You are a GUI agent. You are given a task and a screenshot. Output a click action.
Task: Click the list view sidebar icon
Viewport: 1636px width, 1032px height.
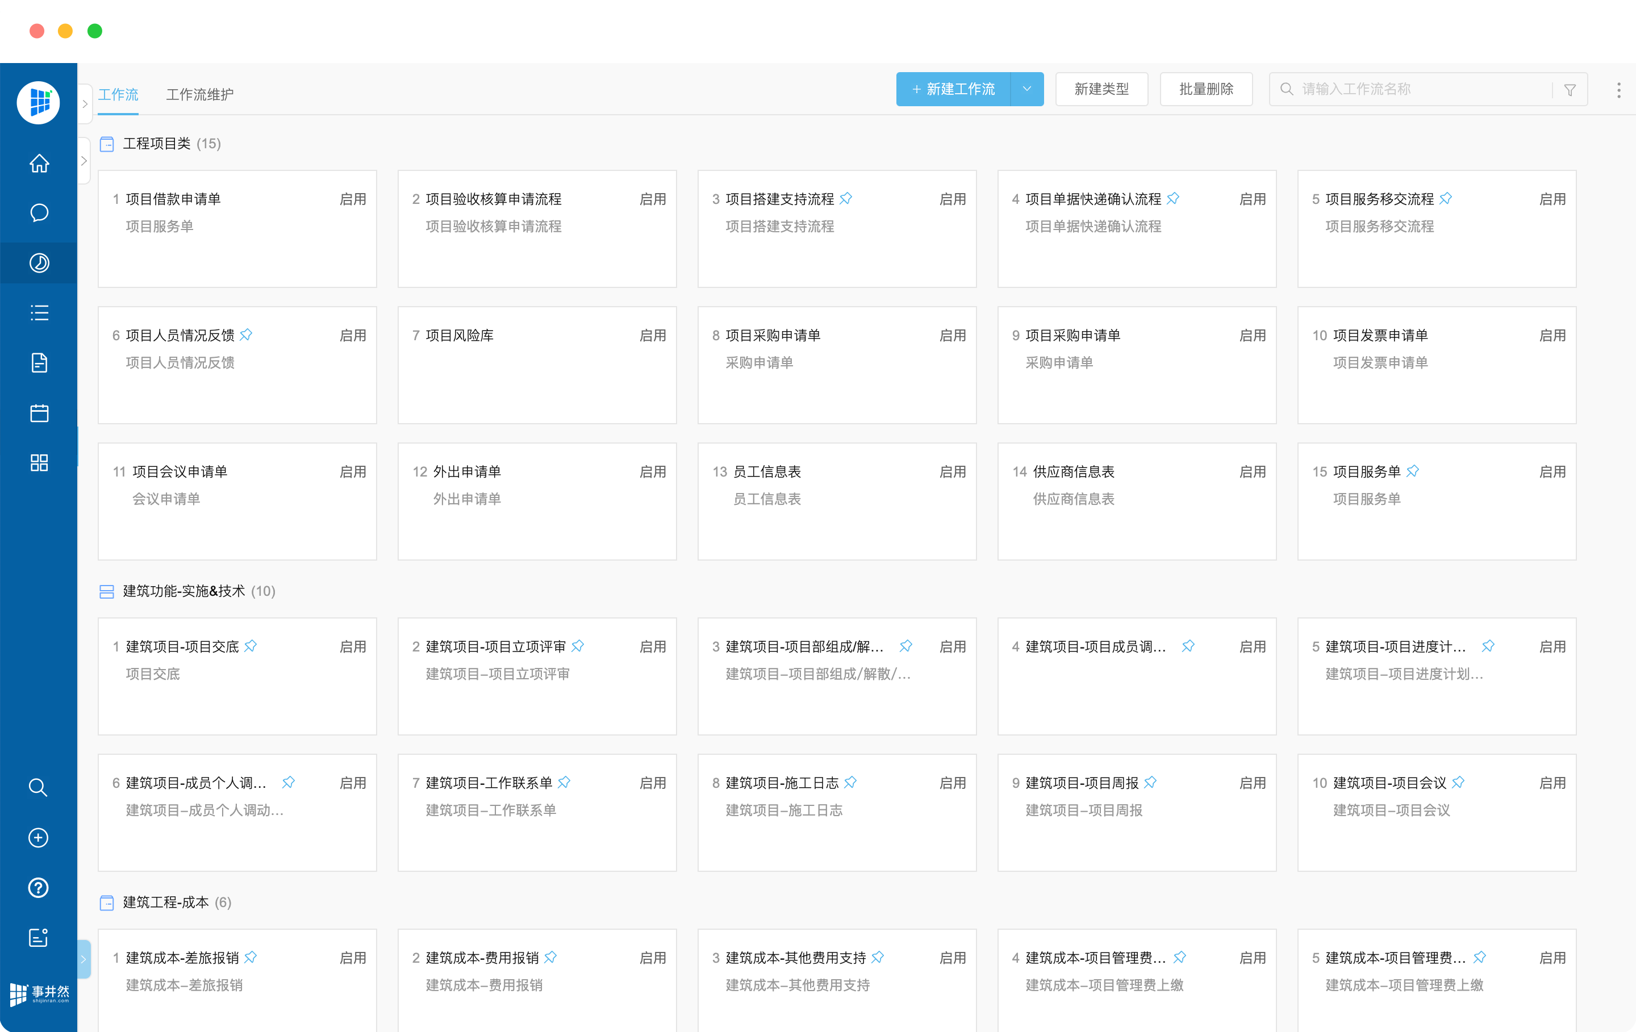pyautogui.click(x=39, y=312)
